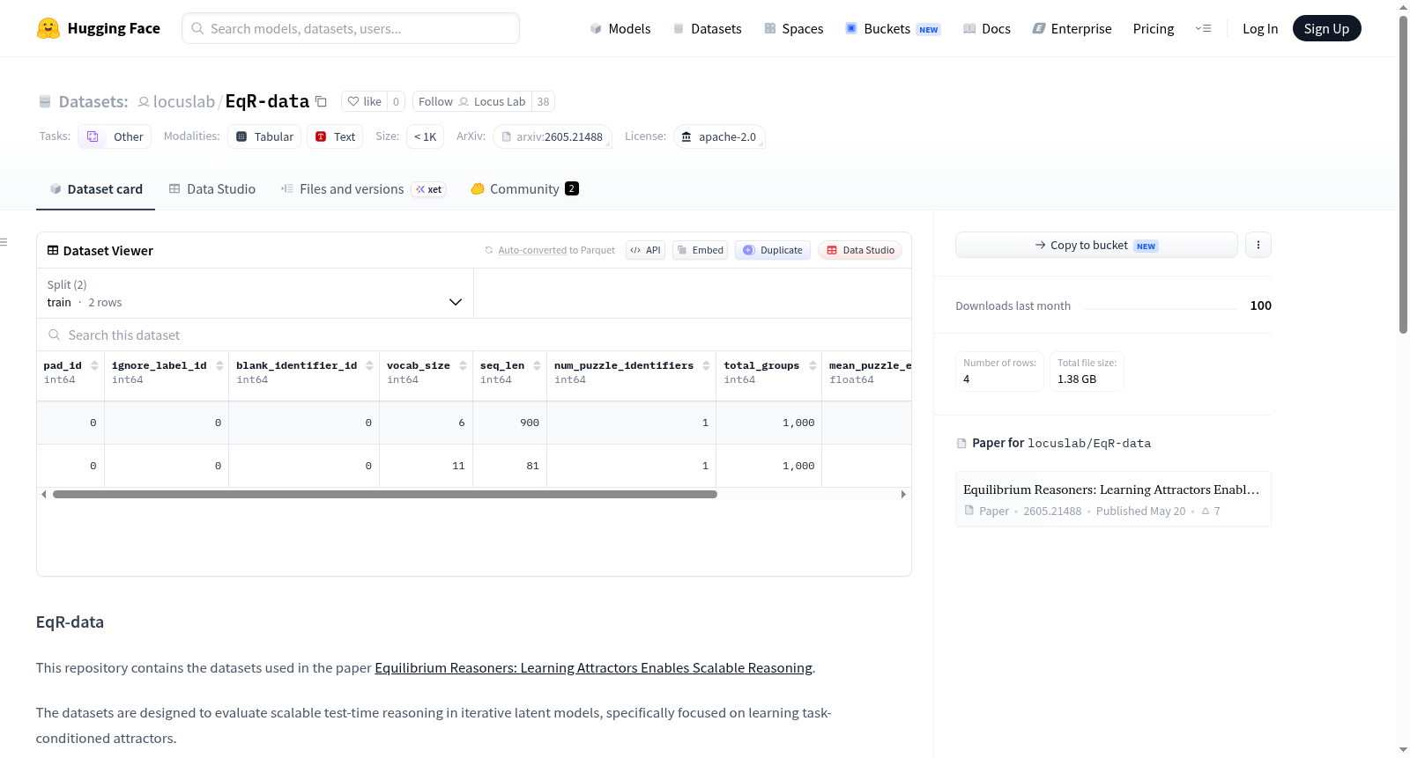Click the Hugging Face logo icon
Viewport: 1410px width, 758px height.
[48, 28]
